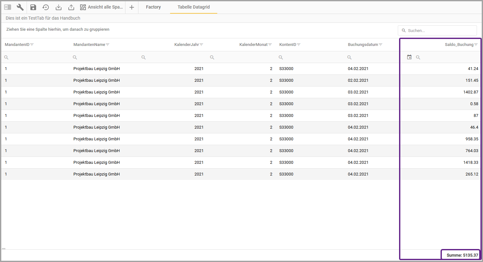Screen dimensions: 483x262
Task: Switch to the Factory tab
Action: click(x=153, y=7)
